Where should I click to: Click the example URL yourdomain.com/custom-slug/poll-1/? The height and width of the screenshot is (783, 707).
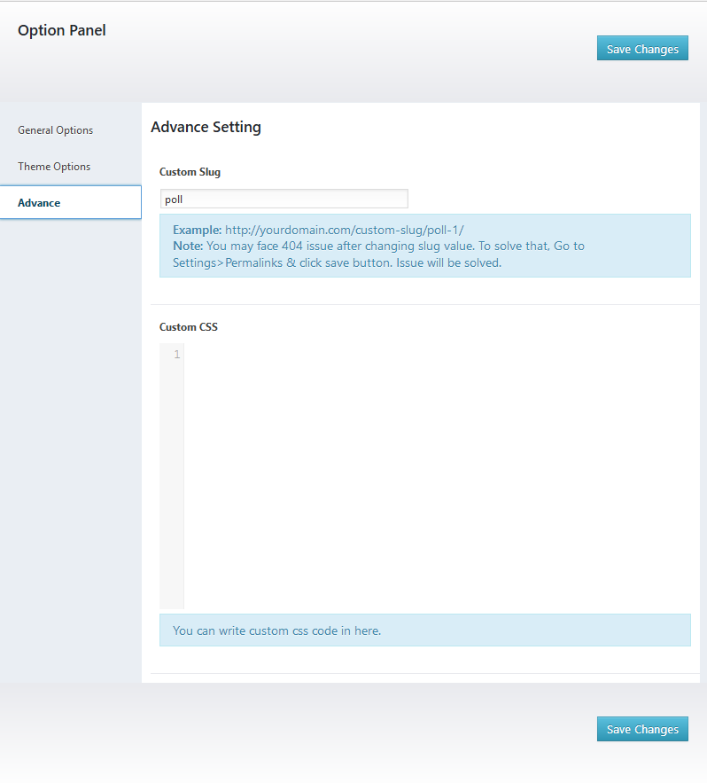(x=345, y=230)
